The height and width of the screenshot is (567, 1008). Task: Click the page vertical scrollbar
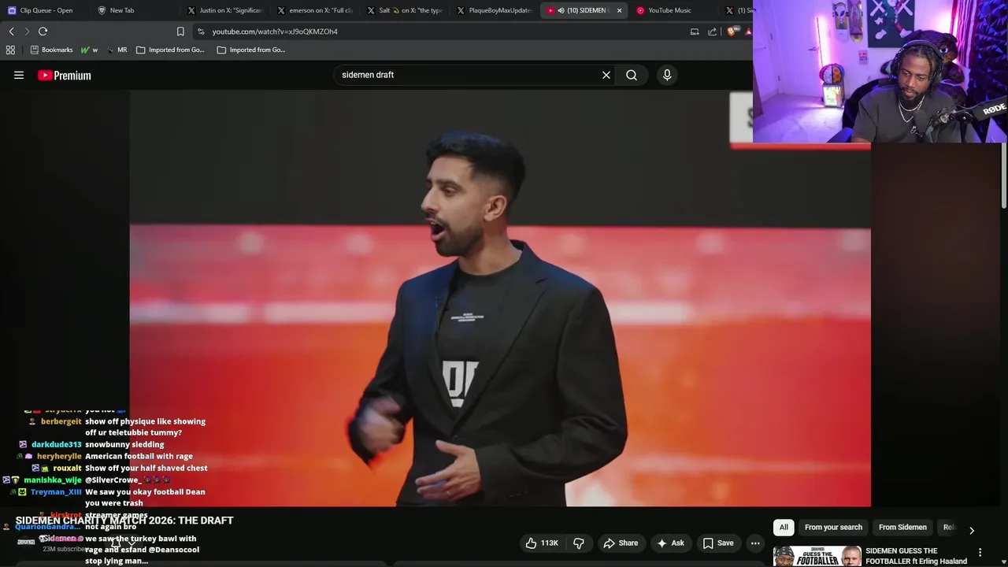[x=1003, y=177]
